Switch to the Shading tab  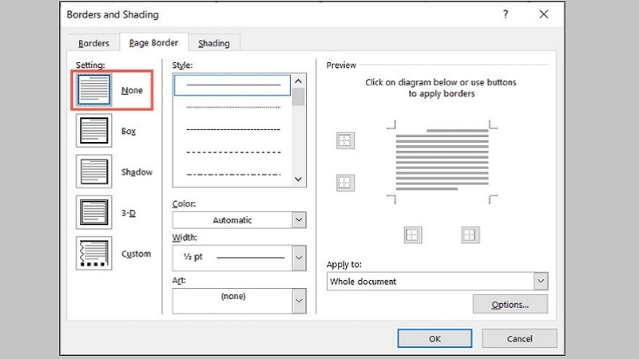coord(213,44)
